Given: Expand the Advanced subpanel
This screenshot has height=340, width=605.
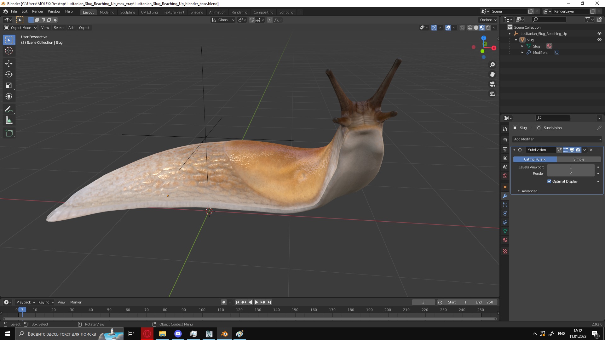Looking at the screenshot, I should pyautogui.click(x=529, y=191).
